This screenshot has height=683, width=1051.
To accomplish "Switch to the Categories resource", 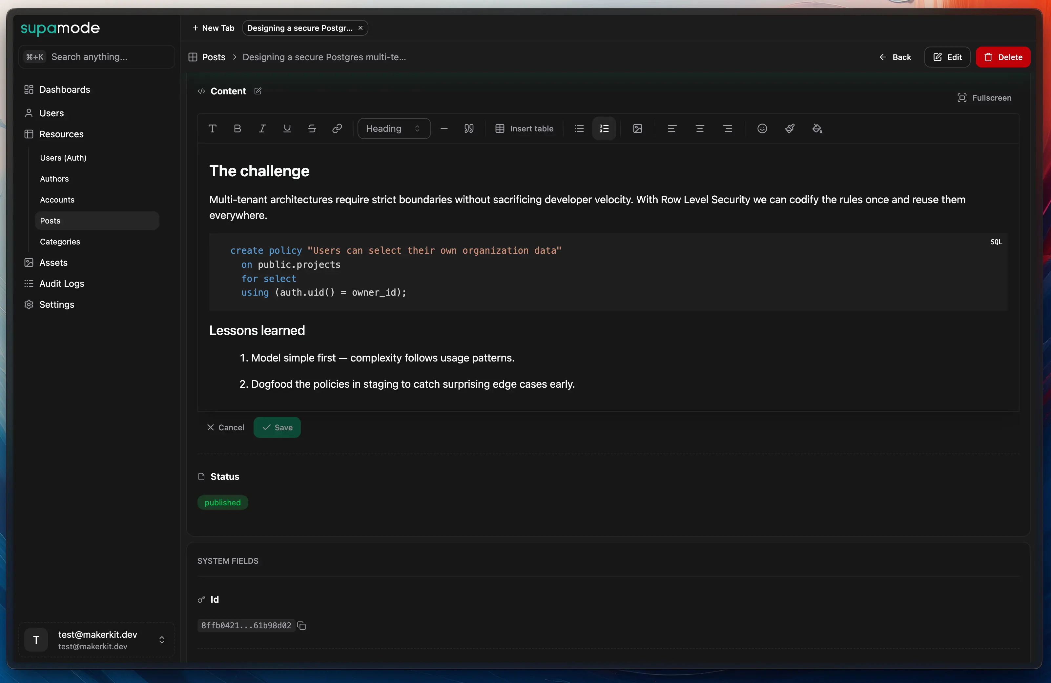I will coord(60,241).
